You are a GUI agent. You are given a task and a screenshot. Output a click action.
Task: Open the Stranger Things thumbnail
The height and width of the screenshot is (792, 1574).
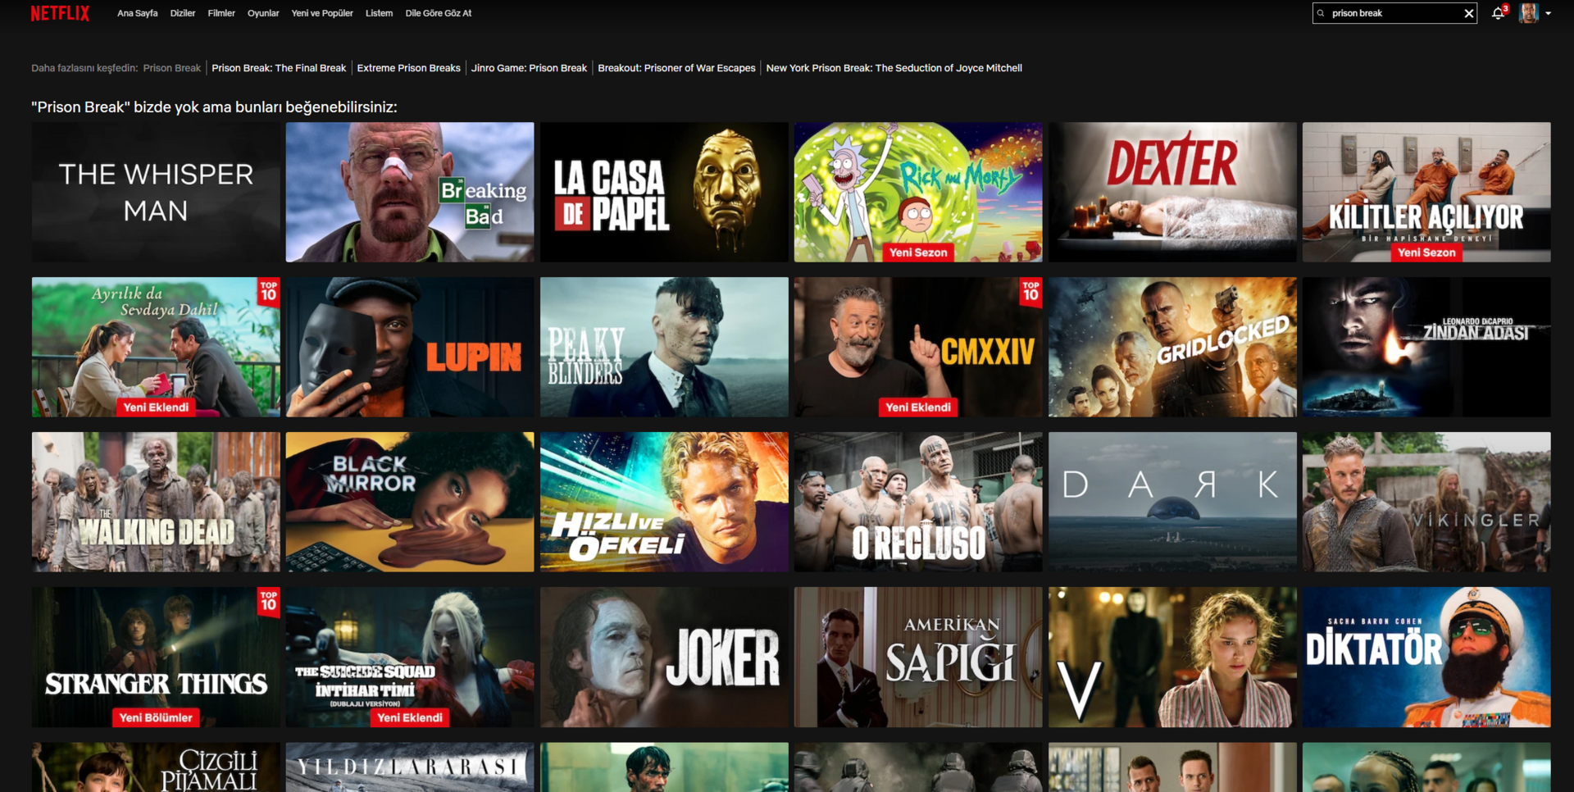point(156,657)
